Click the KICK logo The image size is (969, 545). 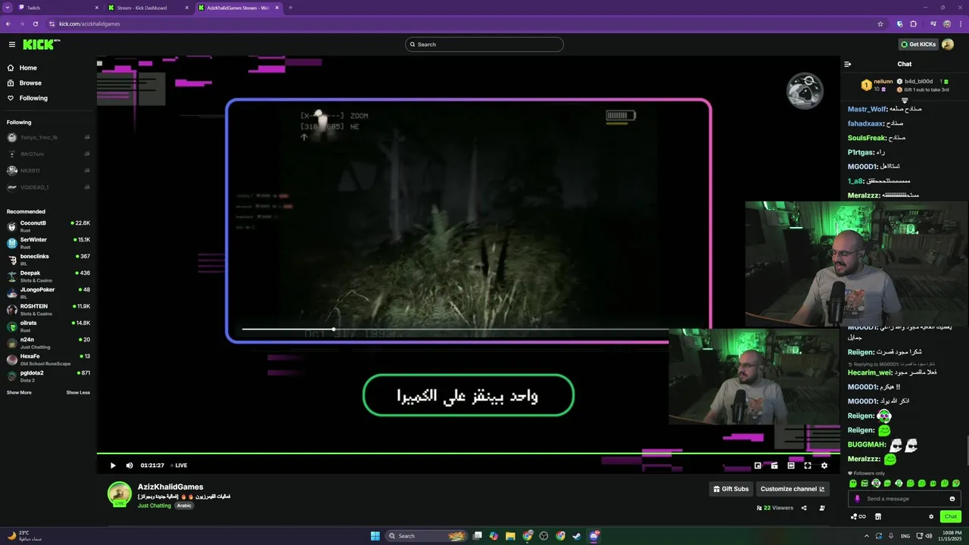[40, 45]
